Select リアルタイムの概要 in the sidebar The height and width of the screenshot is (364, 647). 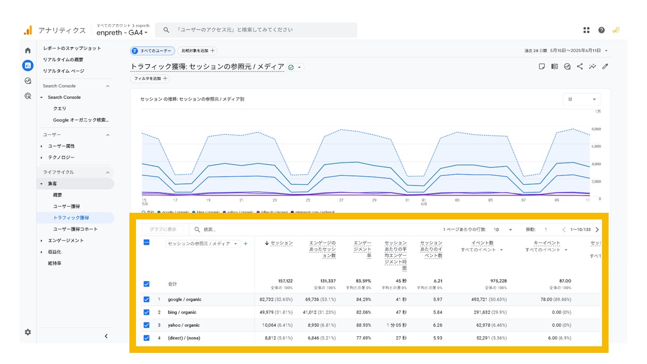tap(63, 60)
